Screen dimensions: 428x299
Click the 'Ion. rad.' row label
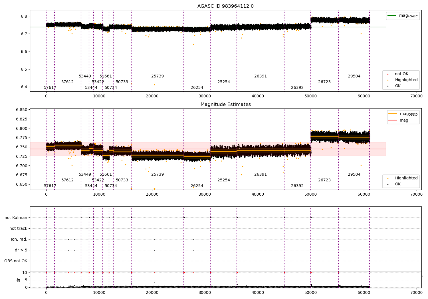click(x=19, y=239)
